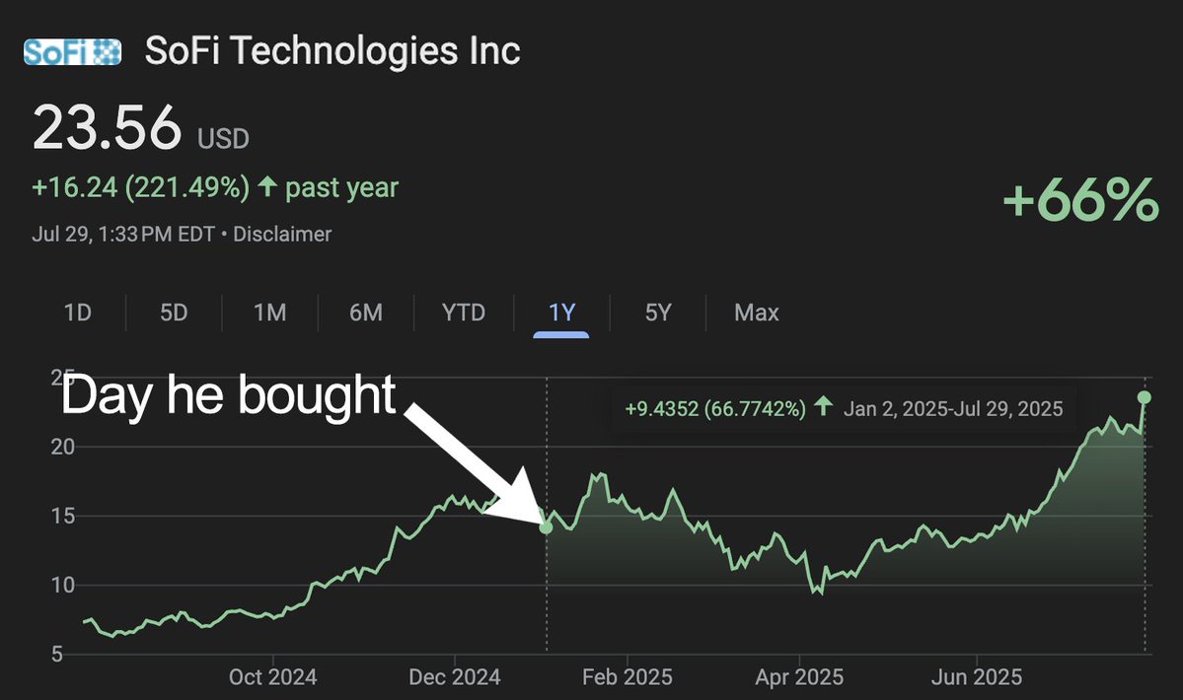This screenshot has height=700, width=1183.
Task: Switch to the 6M range tab
Action: click(x=365, y=314)
